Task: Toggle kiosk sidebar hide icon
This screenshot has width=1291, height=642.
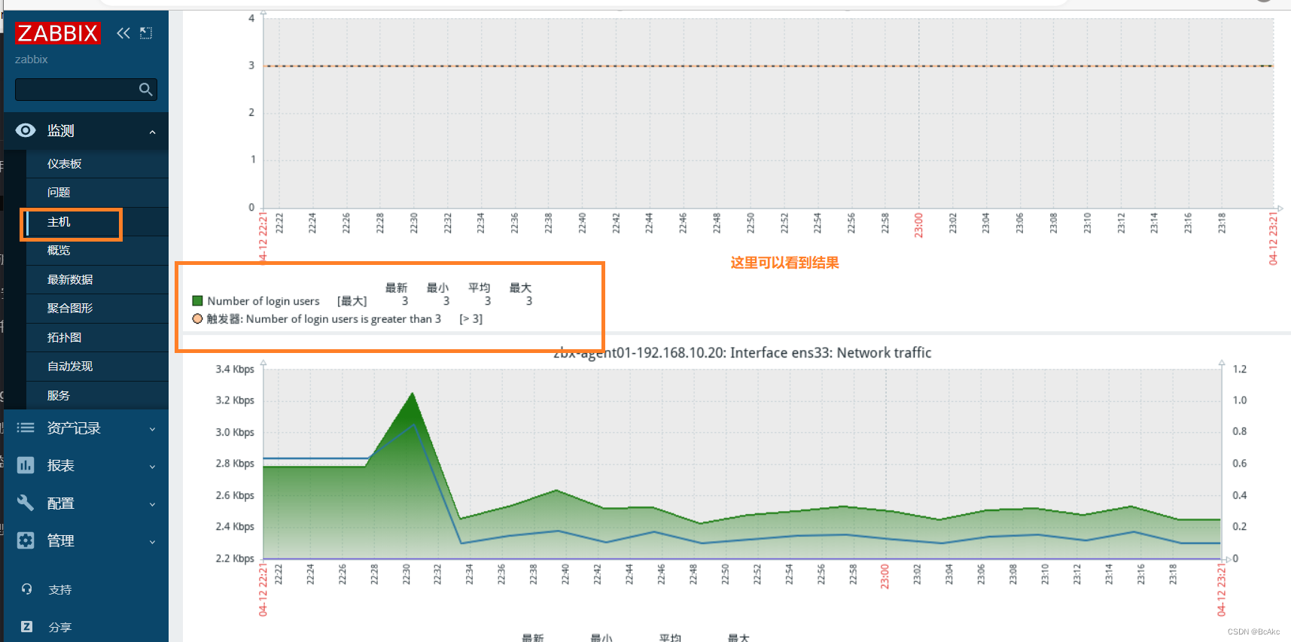Action: [146, 33]
